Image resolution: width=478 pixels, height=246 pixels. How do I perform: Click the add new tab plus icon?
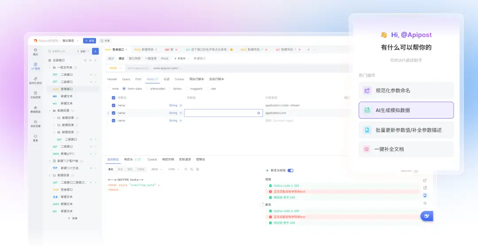pyautogui.click(x=308, y=50)
